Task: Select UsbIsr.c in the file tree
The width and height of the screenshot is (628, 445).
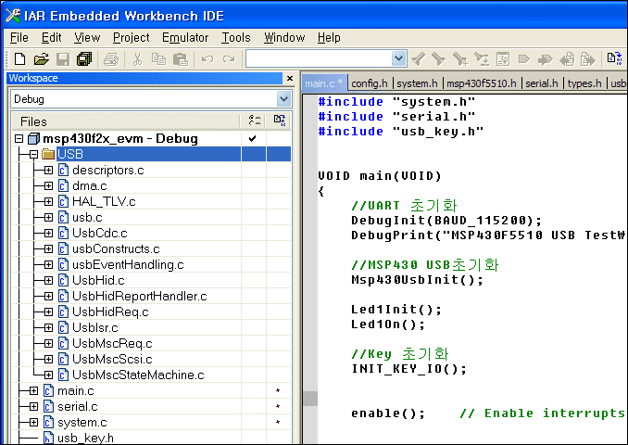Action: (94, 327)
